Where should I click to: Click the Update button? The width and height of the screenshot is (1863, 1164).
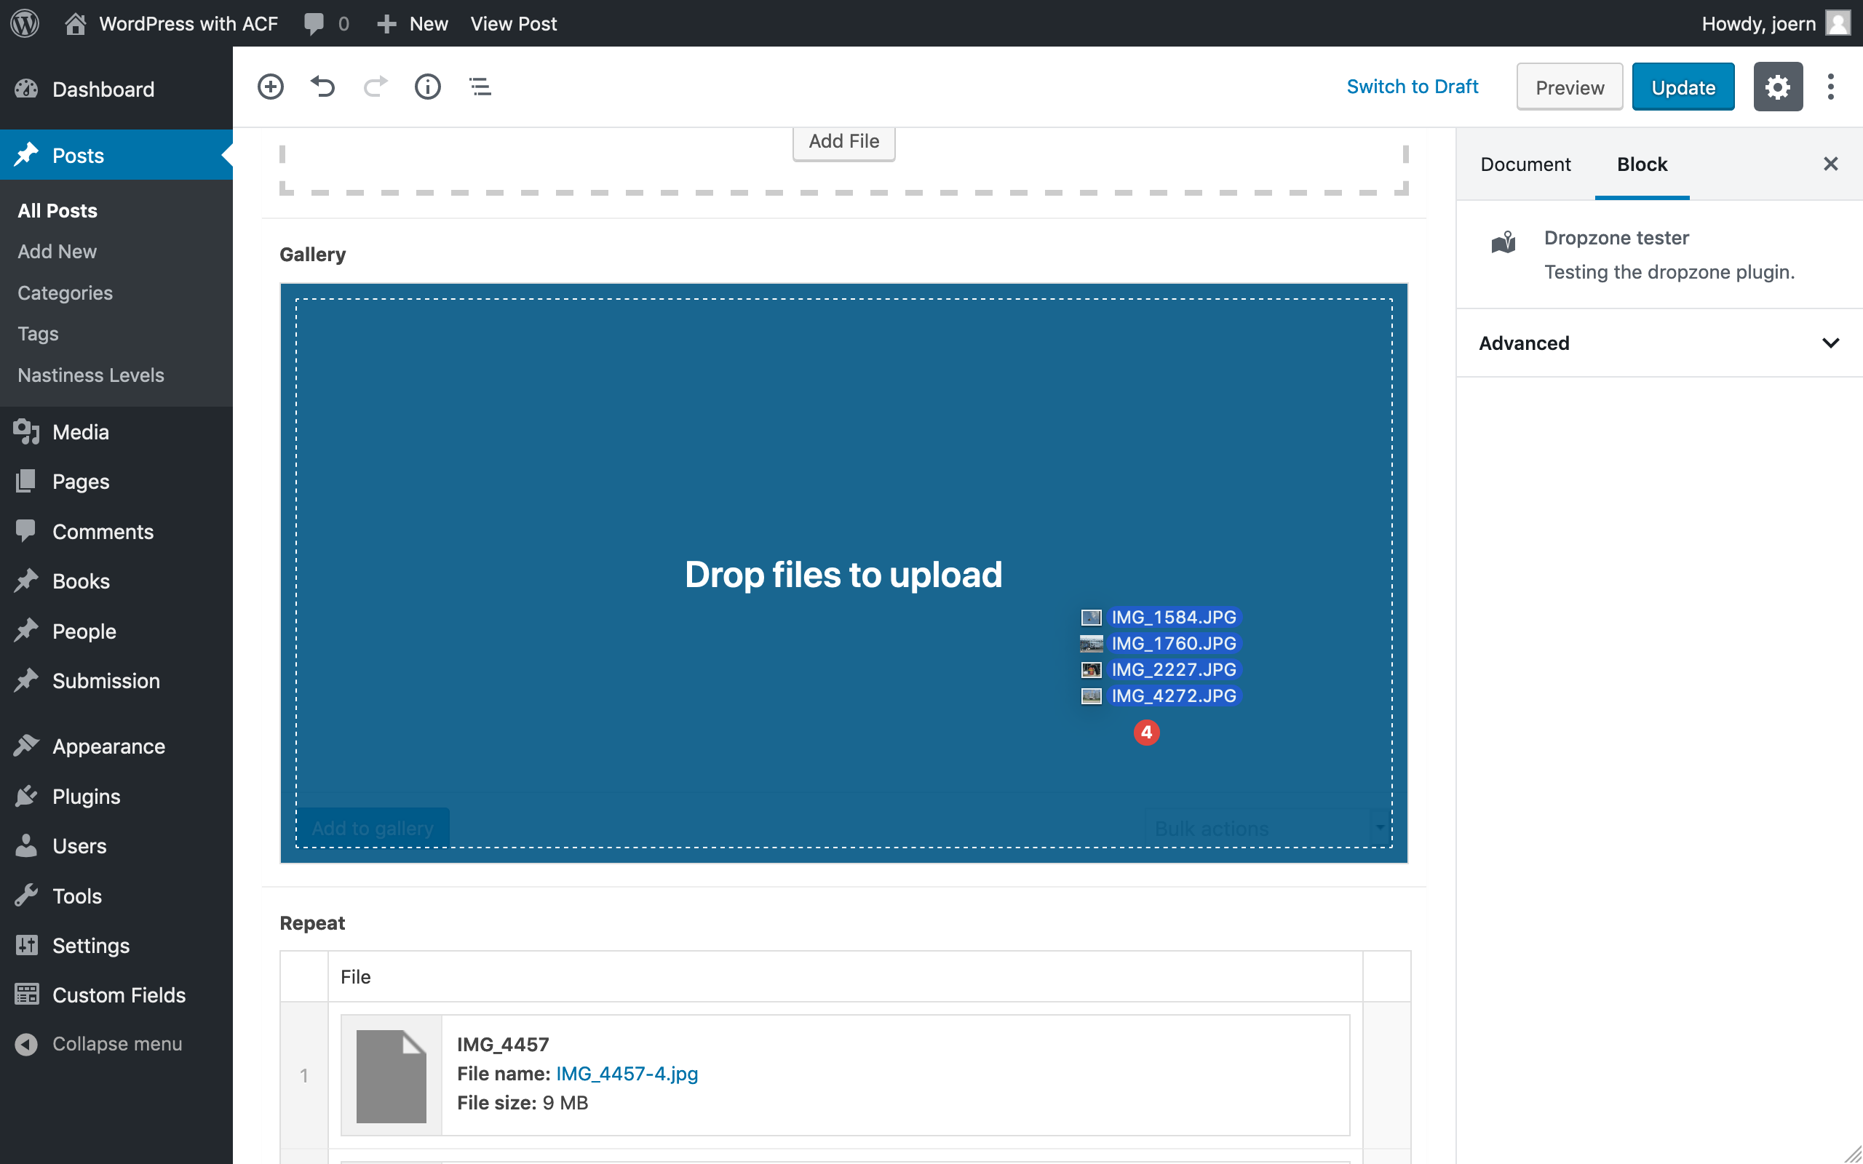(1683, 87)
